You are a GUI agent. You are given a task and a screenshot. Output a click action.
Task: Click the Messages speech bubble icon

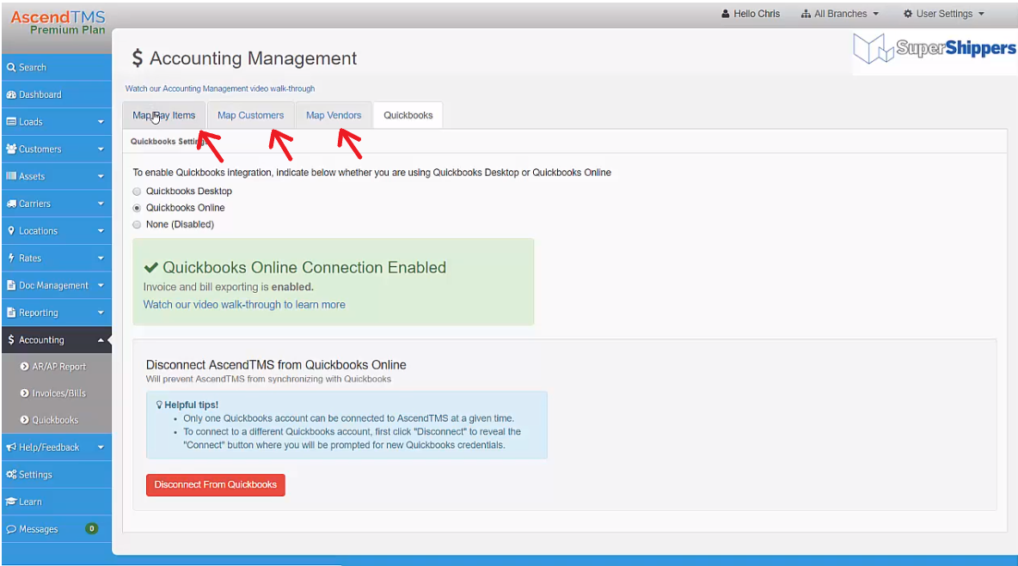click(x=11, y=529)
